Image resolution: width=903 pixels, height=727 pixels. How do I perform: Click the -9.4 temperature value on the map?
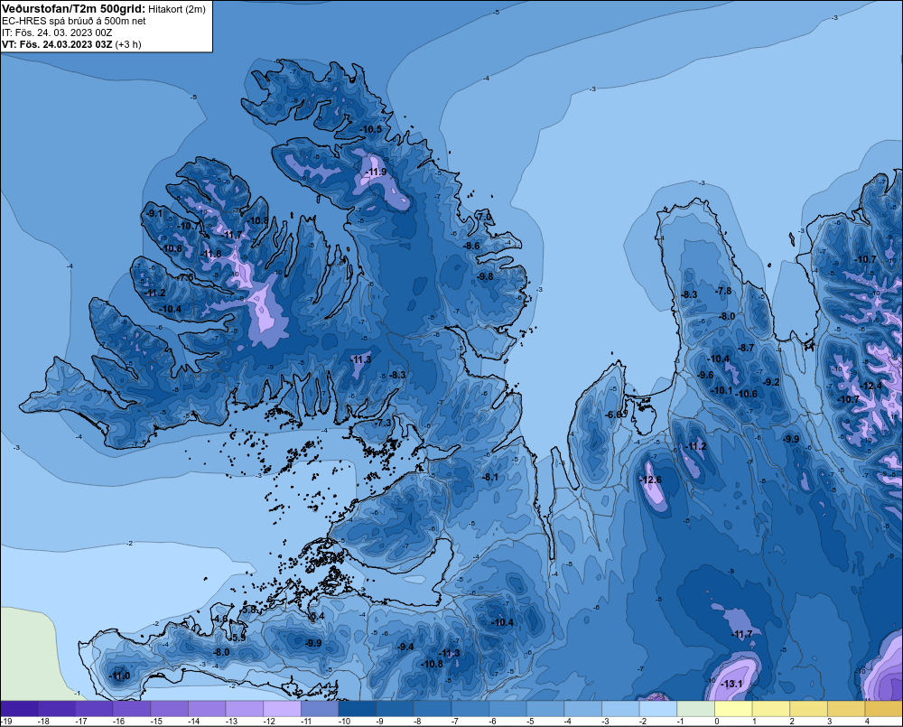(x=405, y=647)
